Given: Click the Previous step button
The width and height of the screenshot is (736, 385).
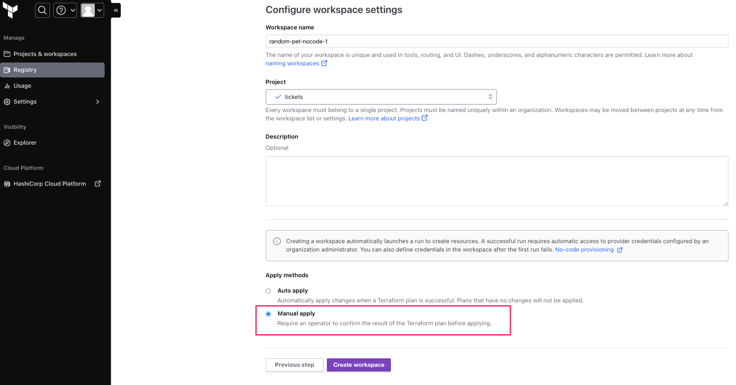Looking at the screenshot, I should (294, 365).
